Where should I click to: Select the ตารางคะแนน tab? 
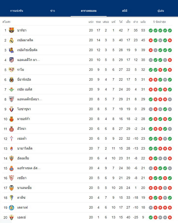pos(88,11)
